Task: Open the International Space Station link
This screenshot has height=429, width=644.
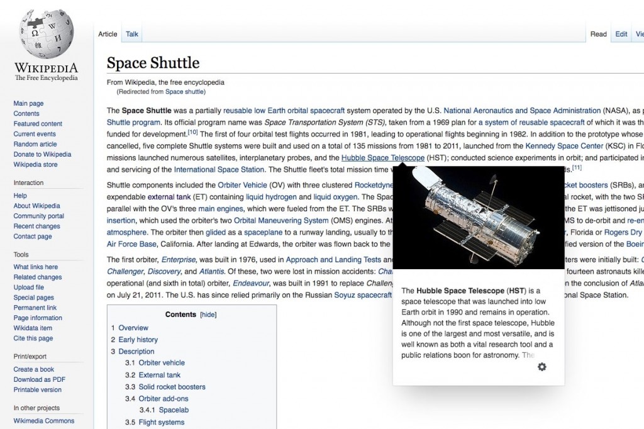Action: (x=219, y=170)
